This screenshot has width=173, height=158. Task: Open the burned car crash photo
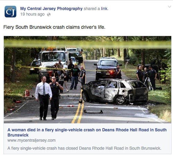88,80
